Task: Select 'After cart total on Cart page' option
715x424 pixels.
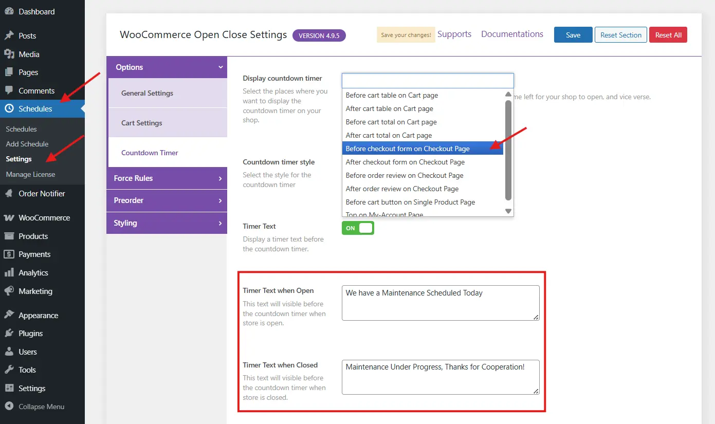Action: pos(423,135)
